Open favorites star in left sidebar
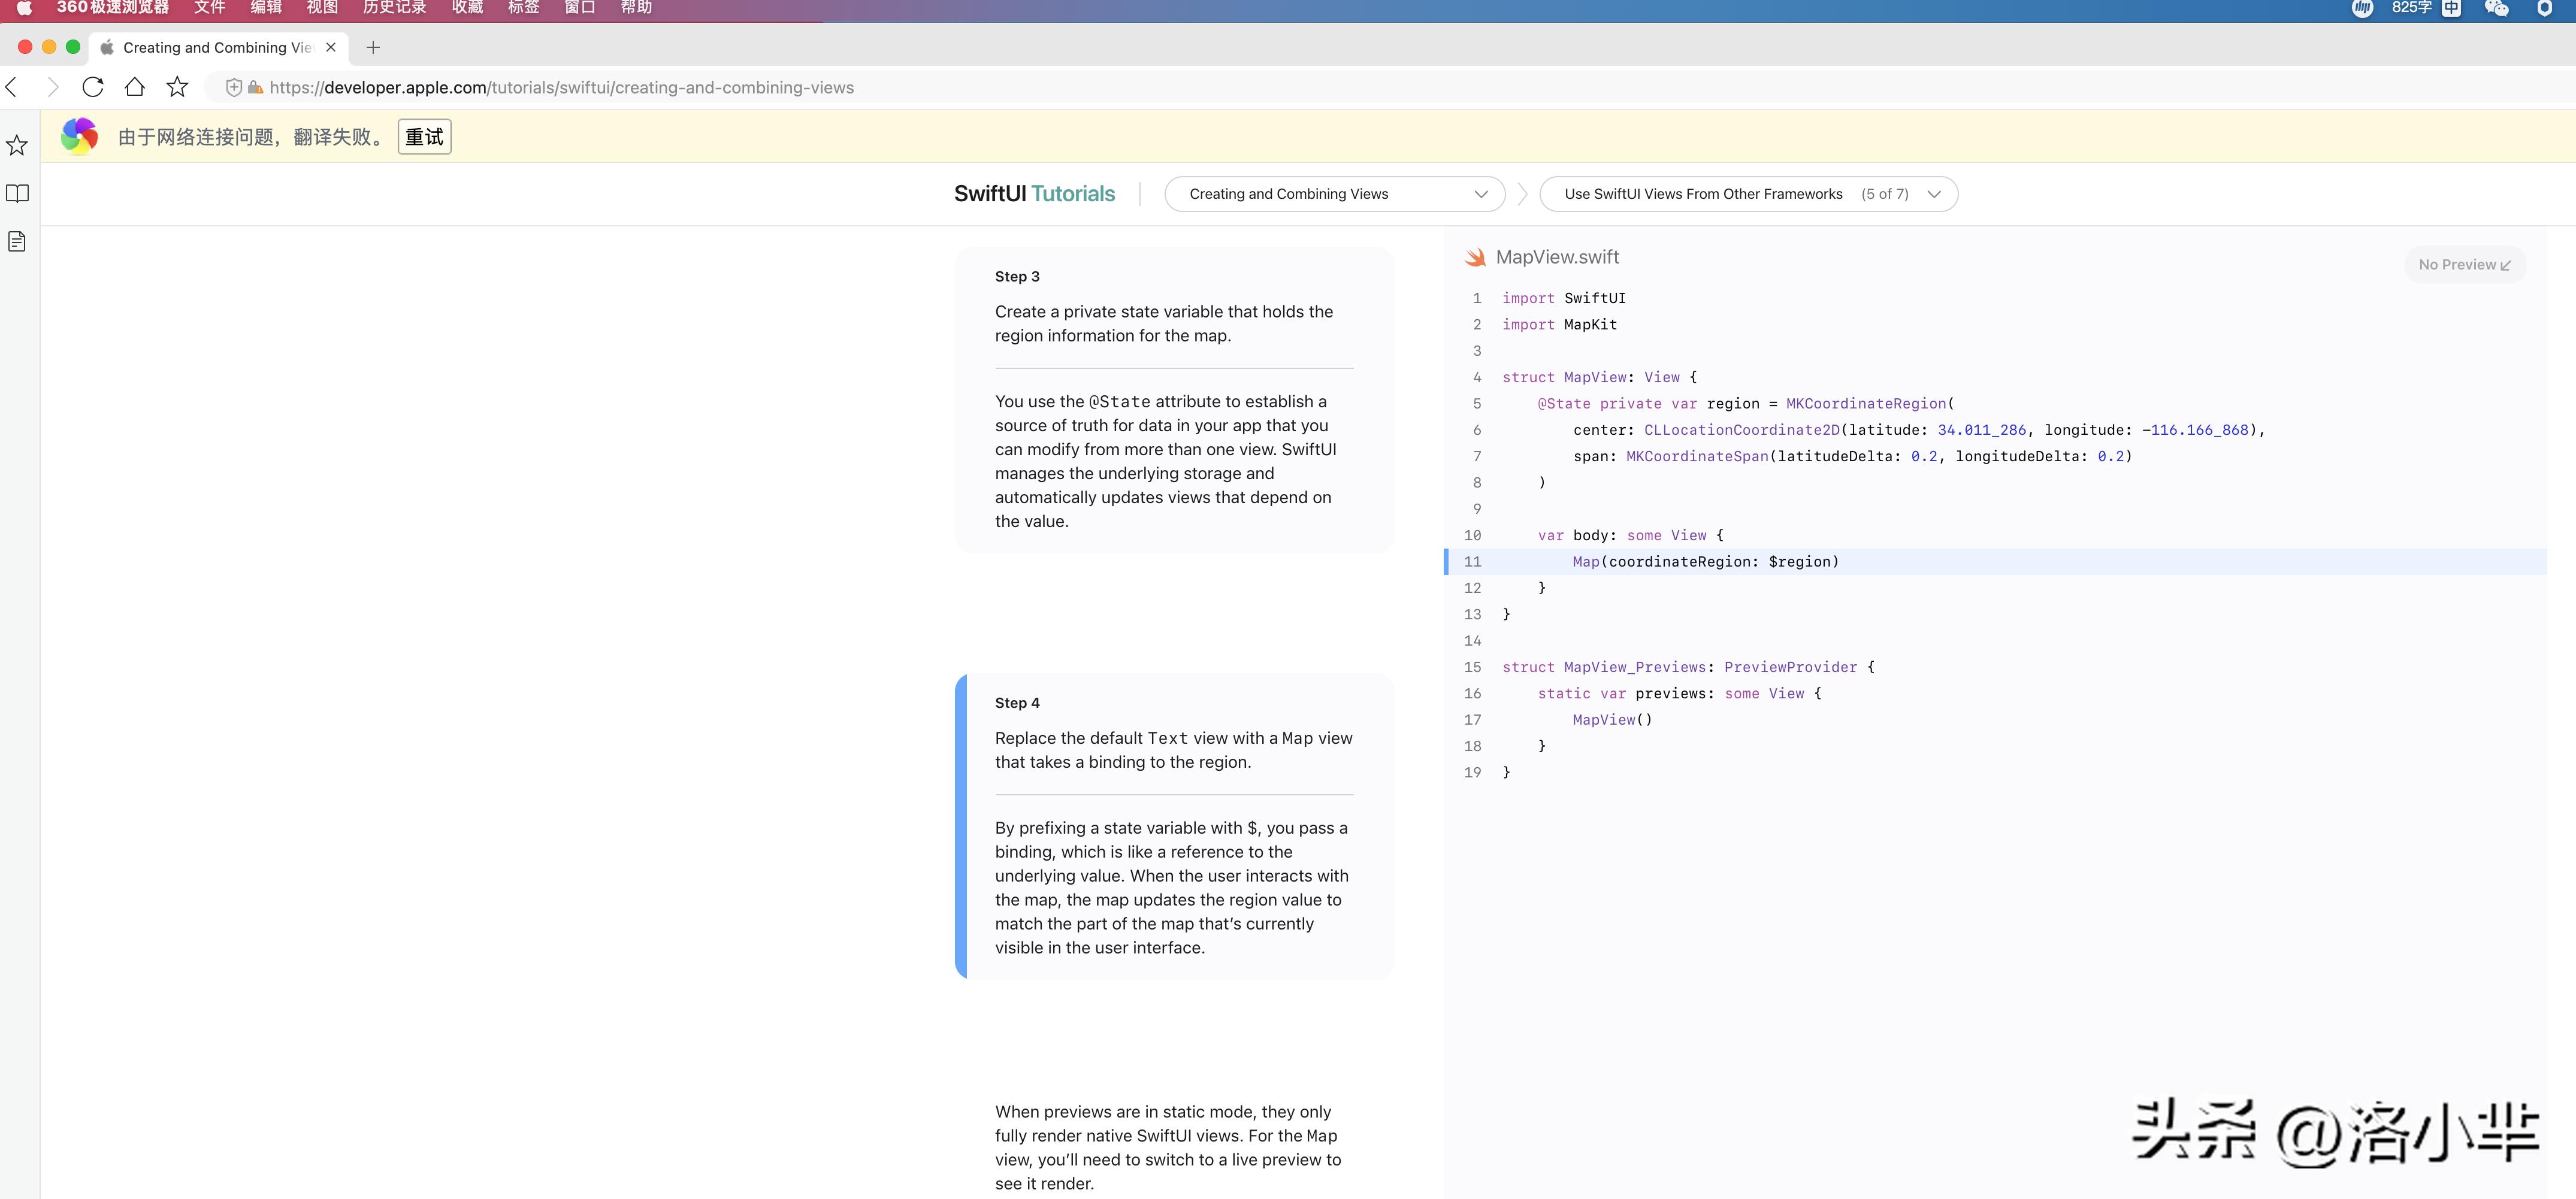 (x=17, y=146)
